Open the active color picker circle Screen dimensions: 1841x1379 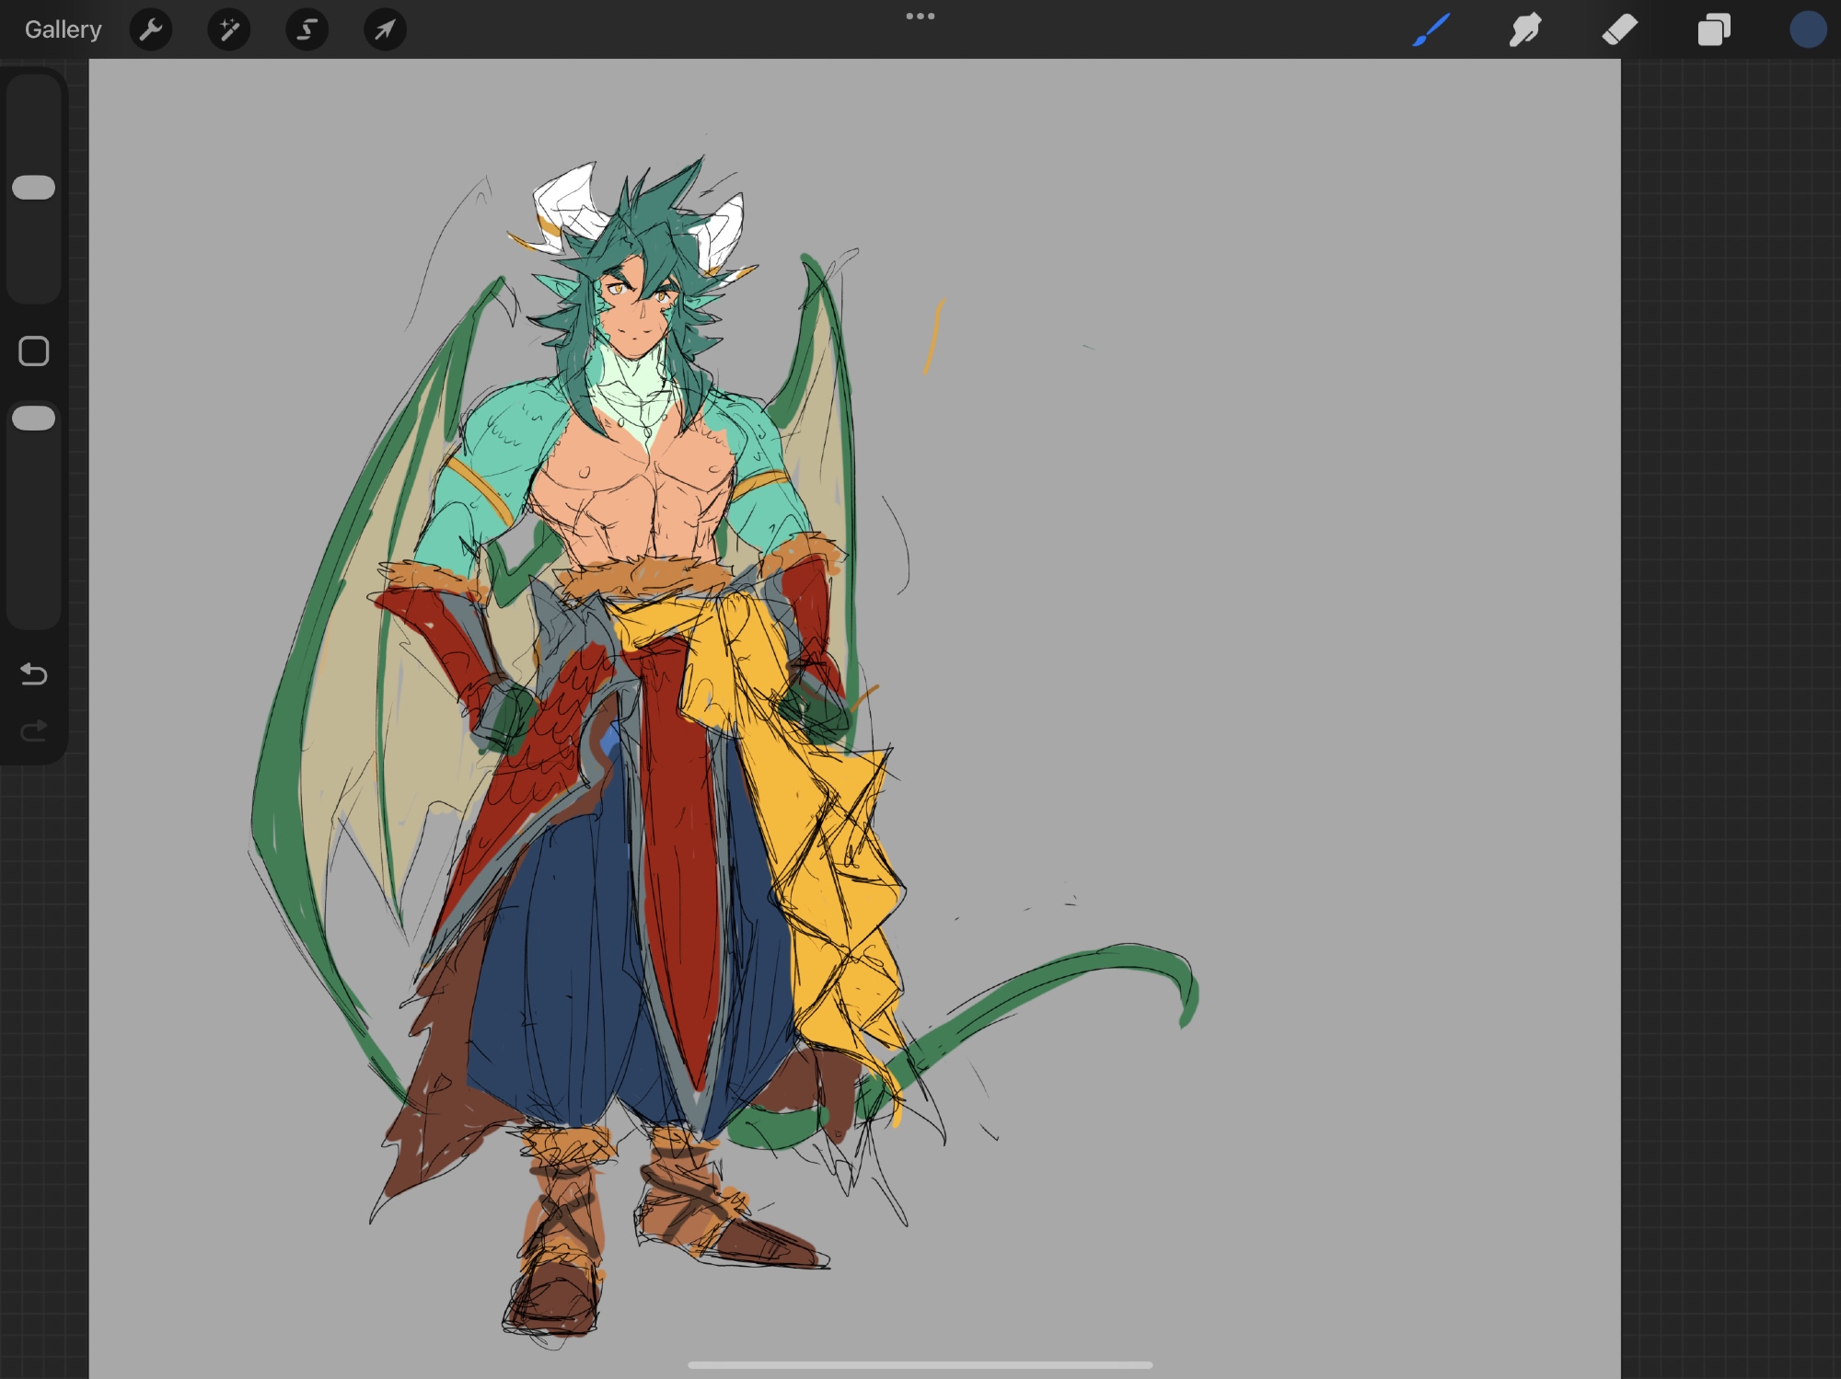point(1807,29)
